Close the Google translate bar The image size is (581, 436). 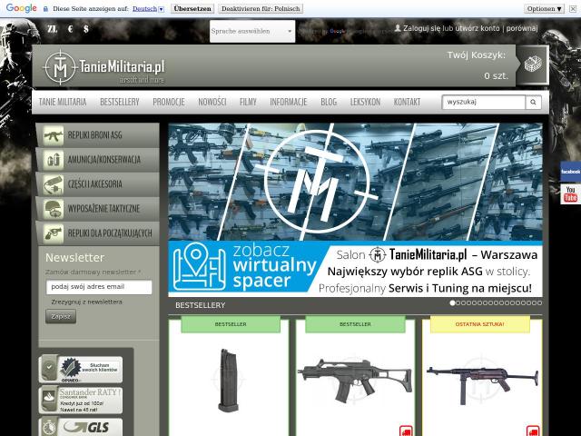pos(573,8)
